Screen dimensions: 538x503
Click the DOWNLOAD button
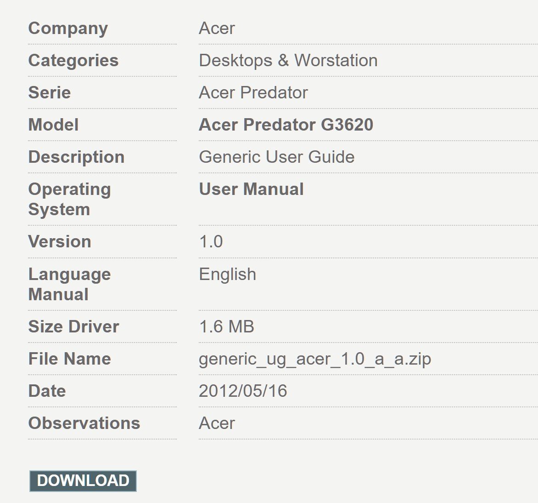[x=83, y=480]
